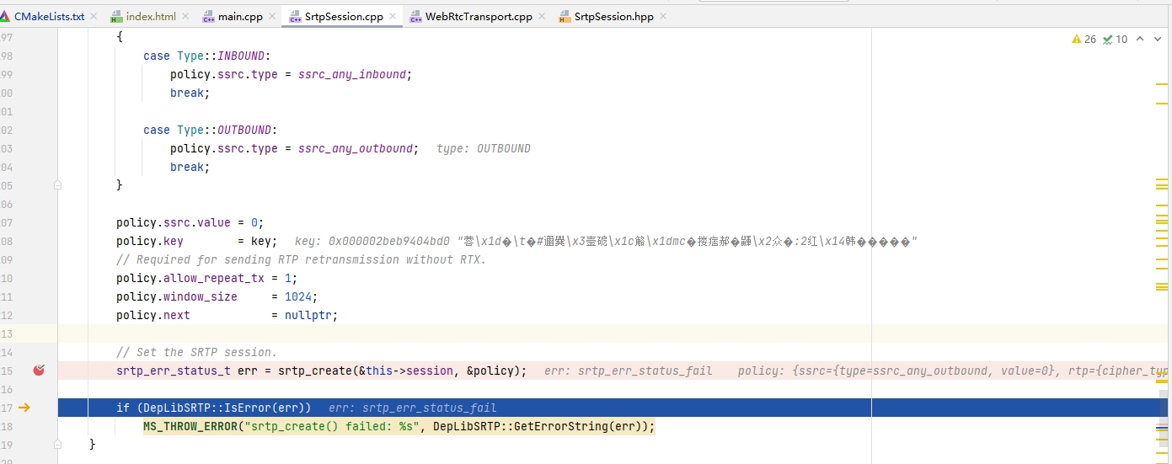Close the SrtpSession.cpp tab

[393, 16]
